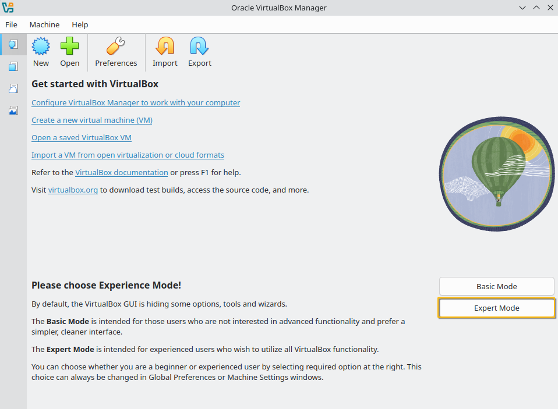
Task: Follow the Configure VirtualBox Manager link
Action: (136, 102)
